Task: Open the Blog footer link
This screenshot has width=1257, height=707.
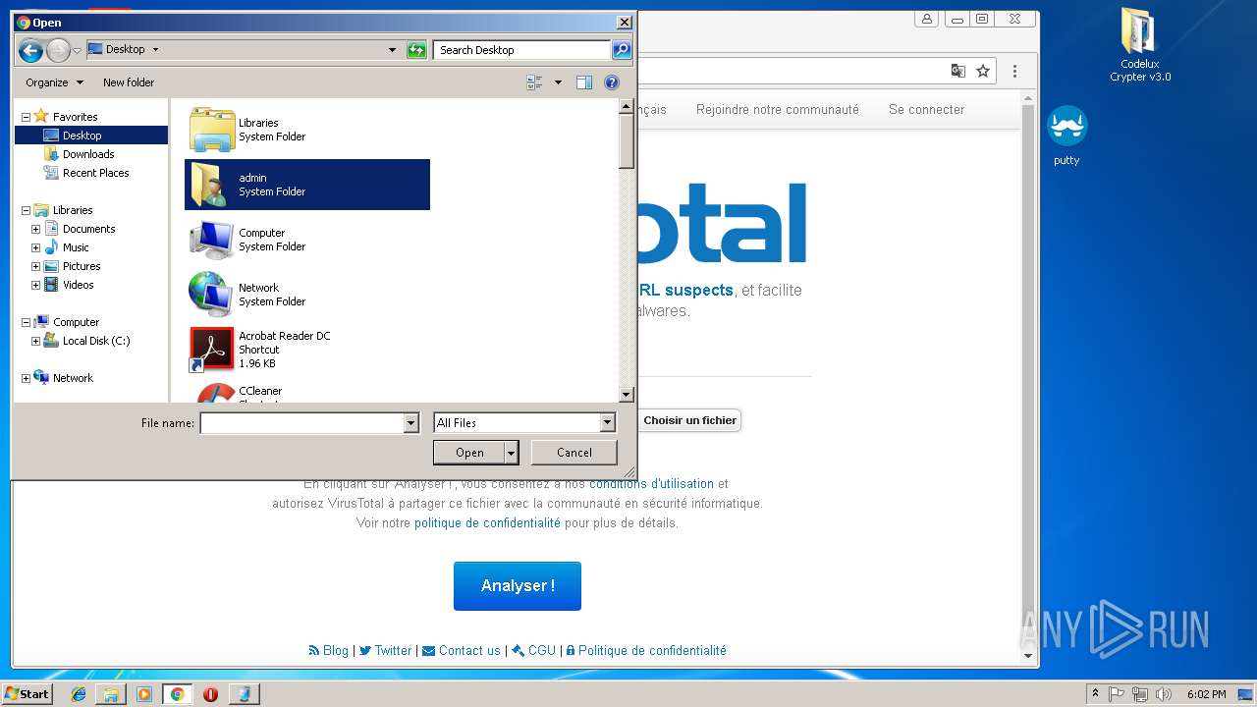Action: [x=329, y=650]
